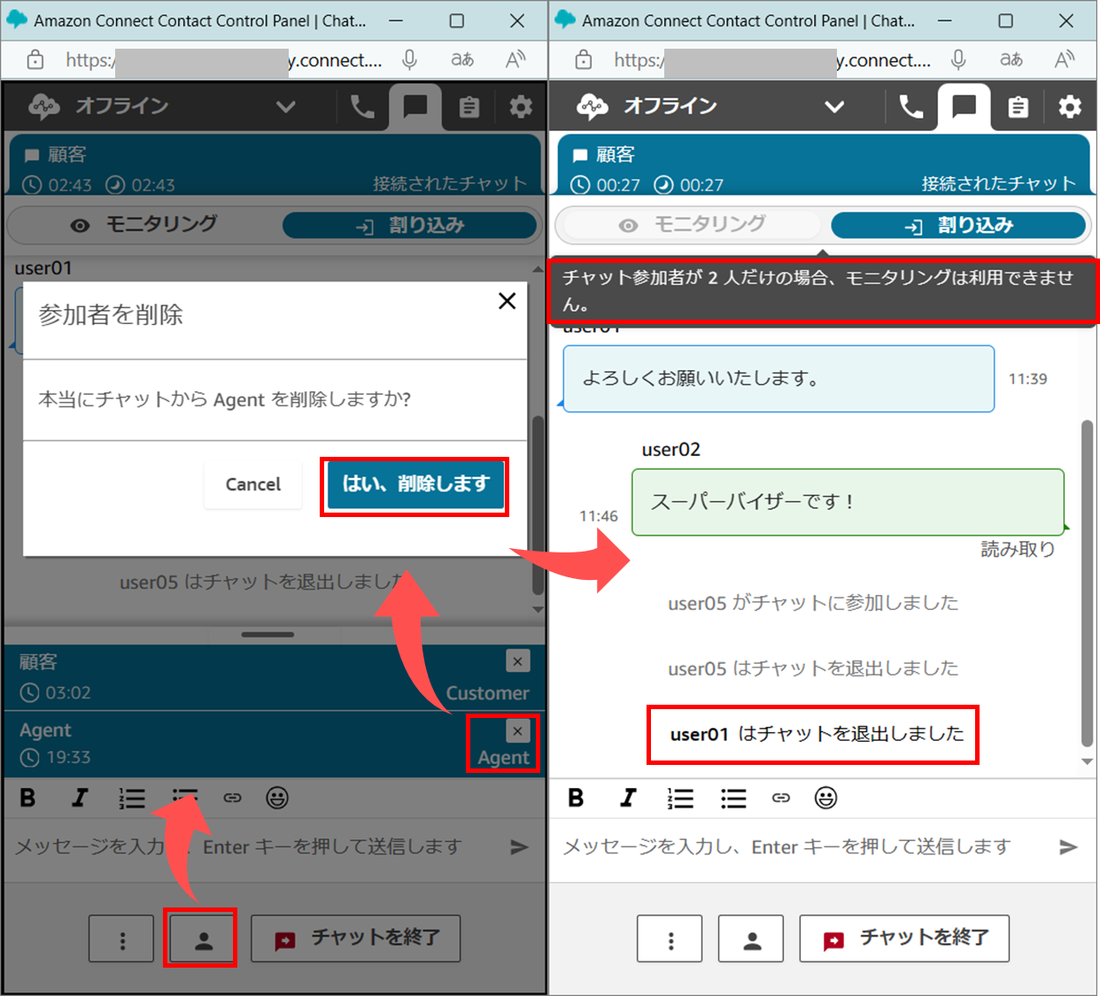Open more options menu in left panel
Image resolution: width=1100 pixels, height=996 pixels.
coord(122,939)
